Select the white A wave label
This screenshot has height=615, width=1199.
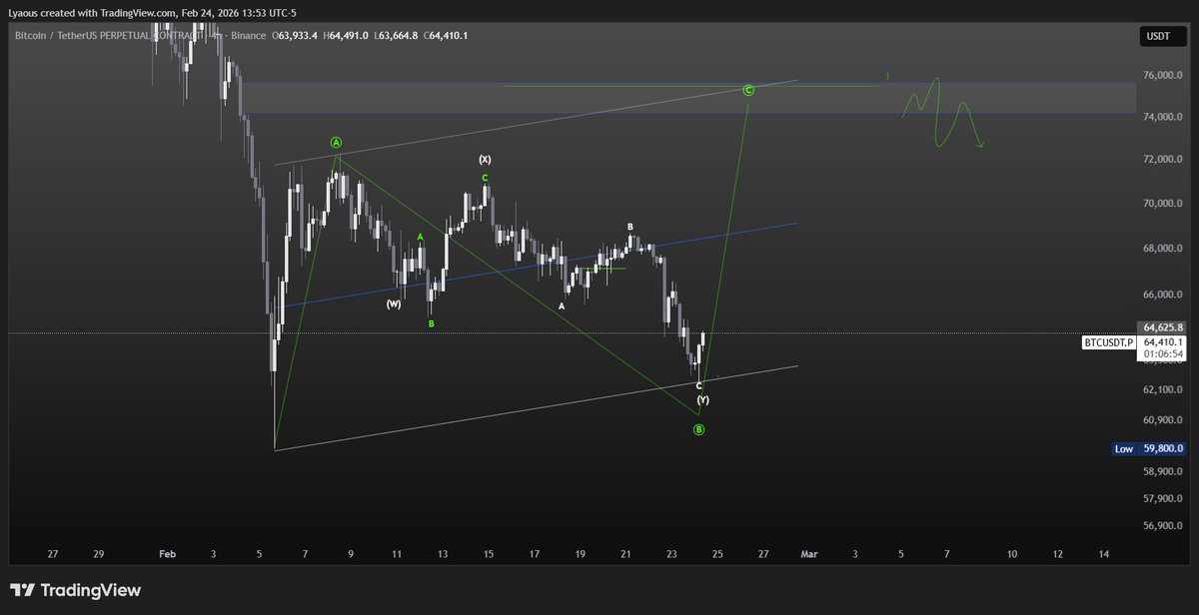click(562, 306)
